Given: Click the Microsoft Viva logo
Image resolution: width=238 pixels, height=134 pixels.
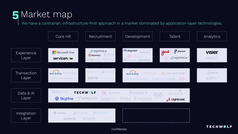Looking at the screenshot, I should point(63,52).
